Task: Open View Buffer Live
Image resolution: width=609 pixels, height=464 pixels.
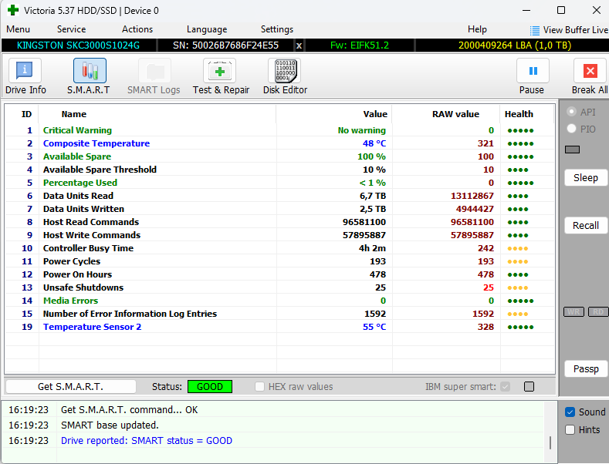Action: 569,29
